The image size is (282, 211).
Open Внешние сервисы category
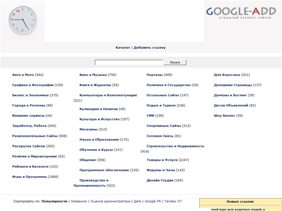pyautogui.click(x=28, y=115)
